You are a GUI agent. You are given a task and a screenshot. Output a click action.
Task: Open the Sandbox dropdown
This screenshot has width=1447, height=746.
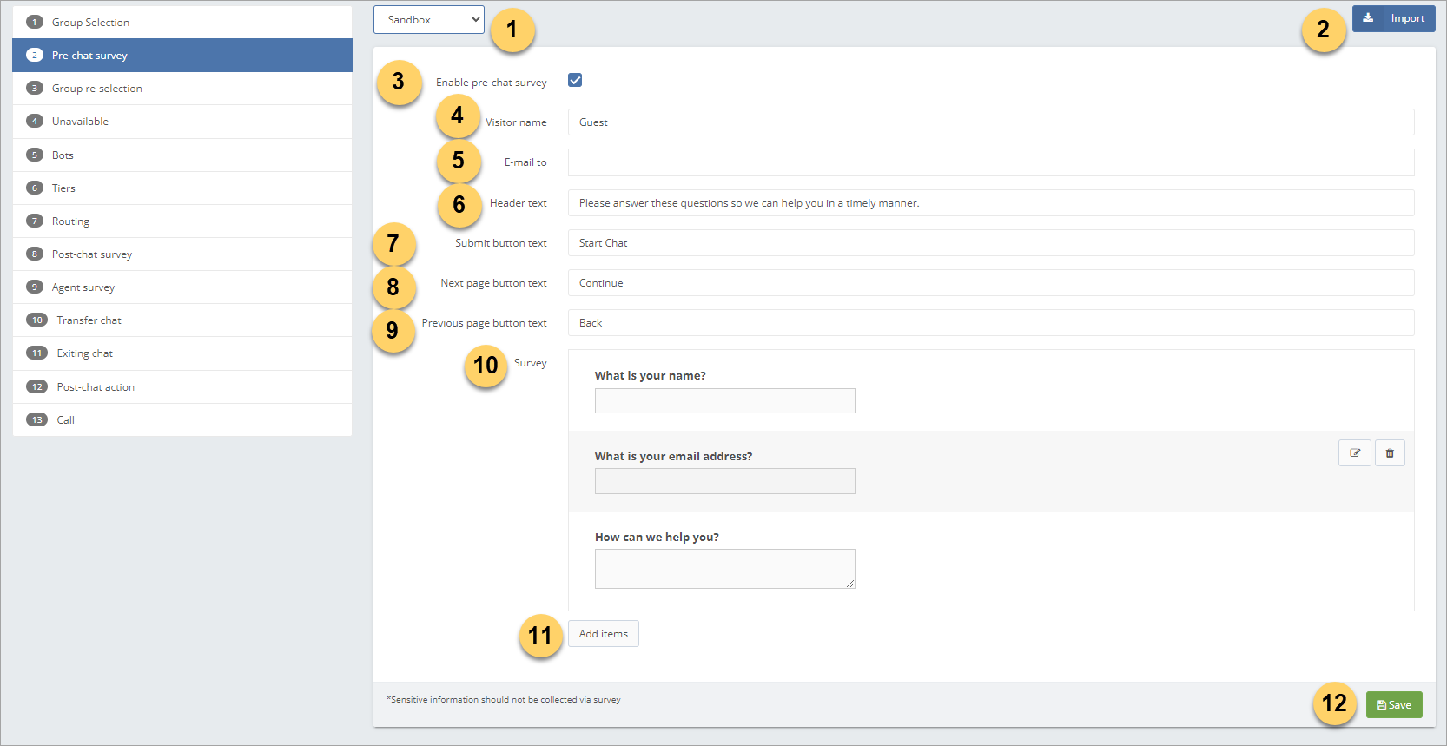(x=428, y=20)
